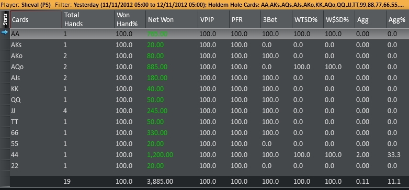Sort by Total Hands column header
409x190 pixels.
coord(88,19)
